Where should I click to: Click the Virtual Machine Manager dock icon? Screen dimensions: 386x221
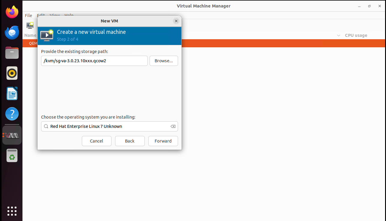pyautogui.click(x=12, y=135)
